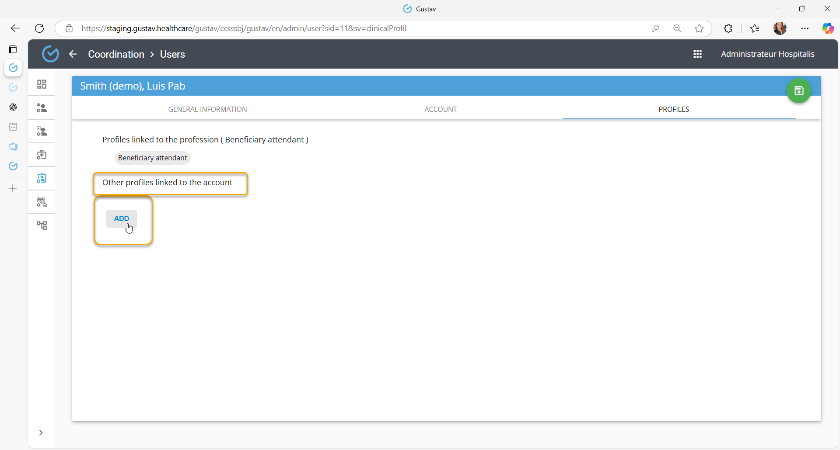The width and height of the screenshot is (840, 450).
Task: Switch to the Account tab
Action: [441, 109]
